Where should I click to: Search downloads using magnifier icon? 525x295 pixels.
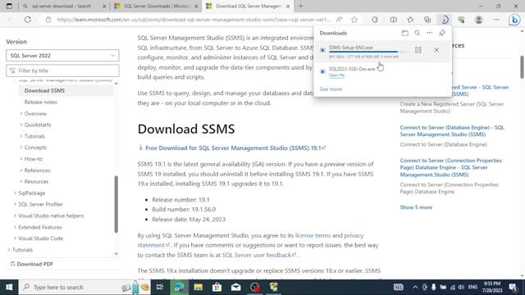click(418, 33)
